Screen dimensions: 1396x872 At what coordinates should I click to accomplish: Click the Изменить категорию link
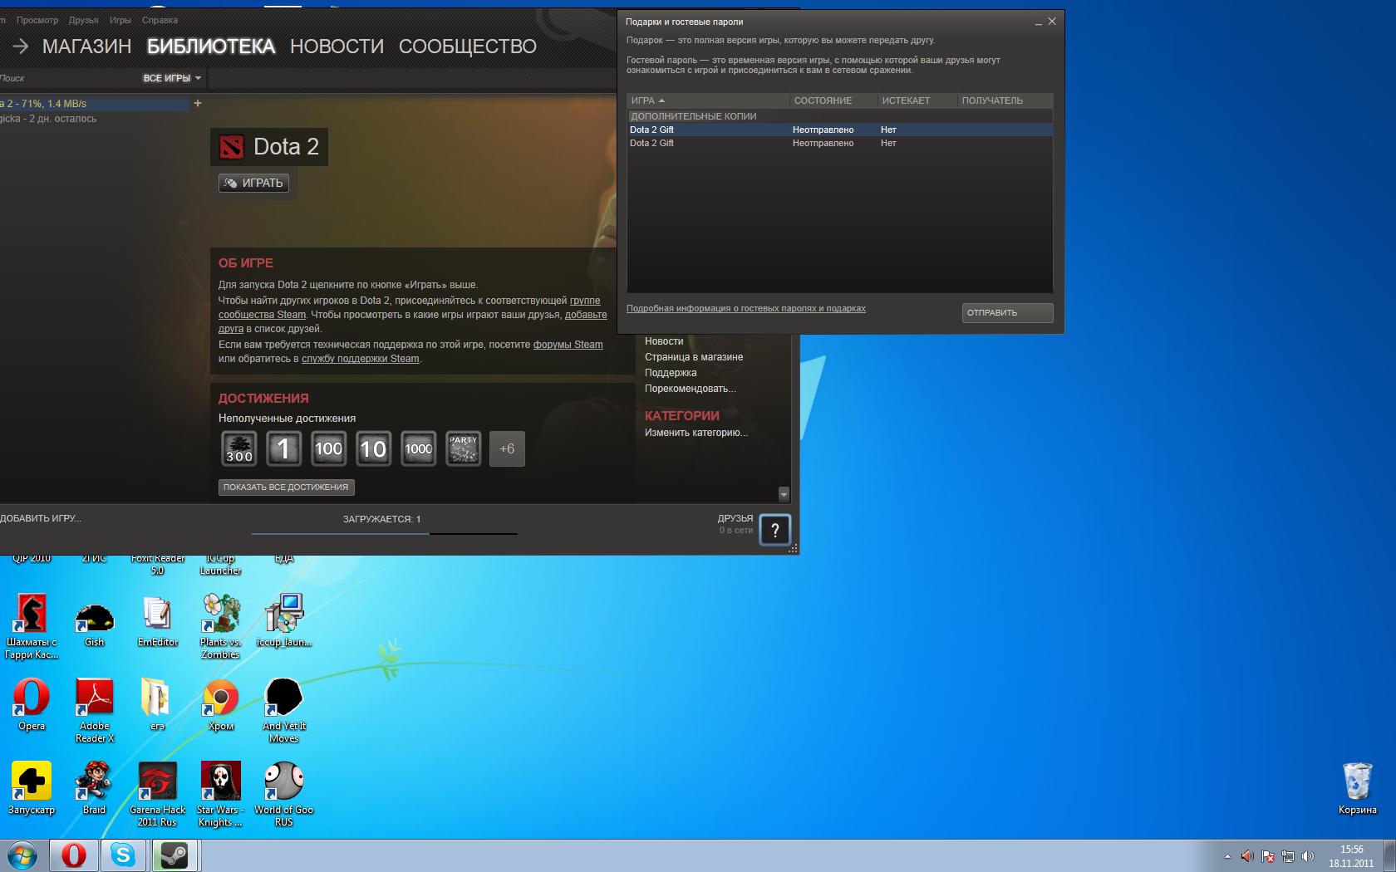[x=696, y=433]
